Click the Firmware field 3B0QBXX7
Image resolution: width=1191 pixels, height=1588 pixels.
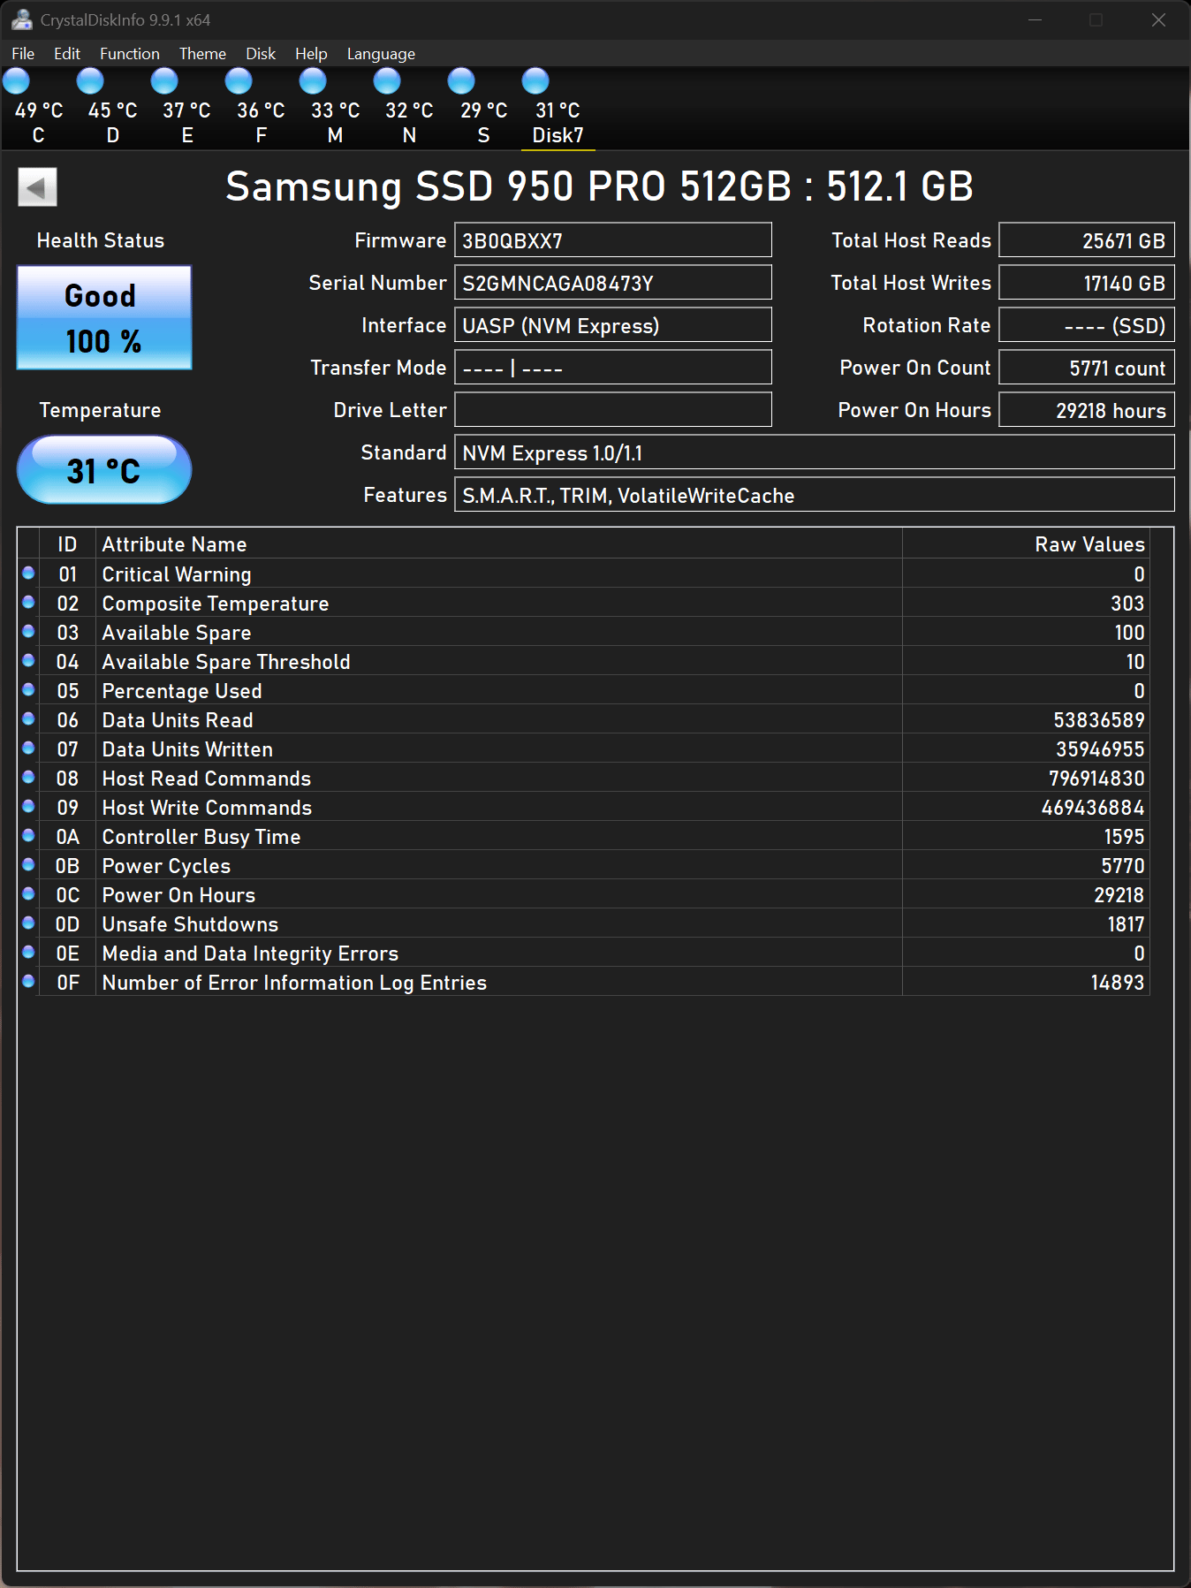point(613,240)
